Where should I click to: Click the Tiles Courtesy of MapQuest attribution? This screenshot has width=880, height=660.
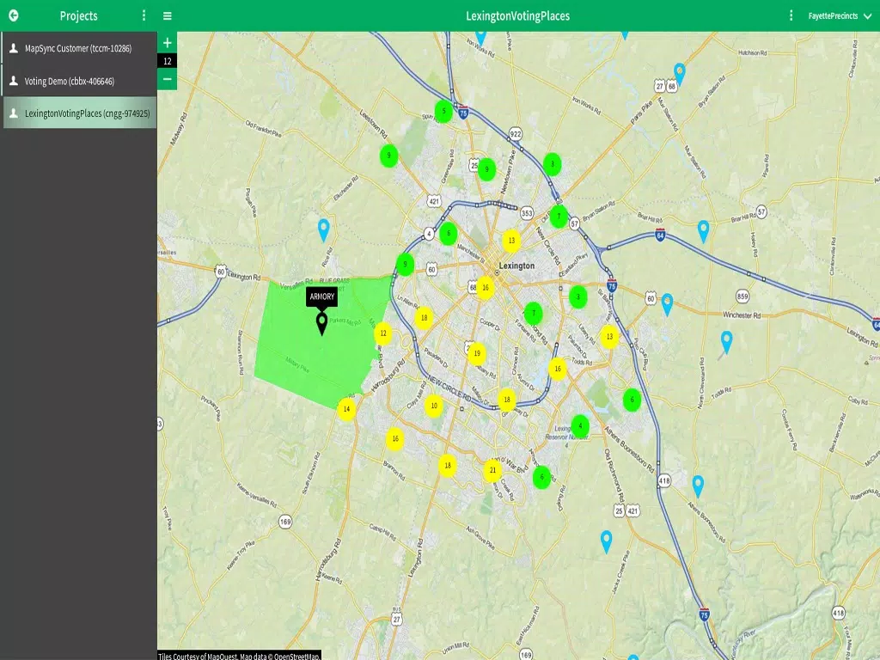[239, 656]
